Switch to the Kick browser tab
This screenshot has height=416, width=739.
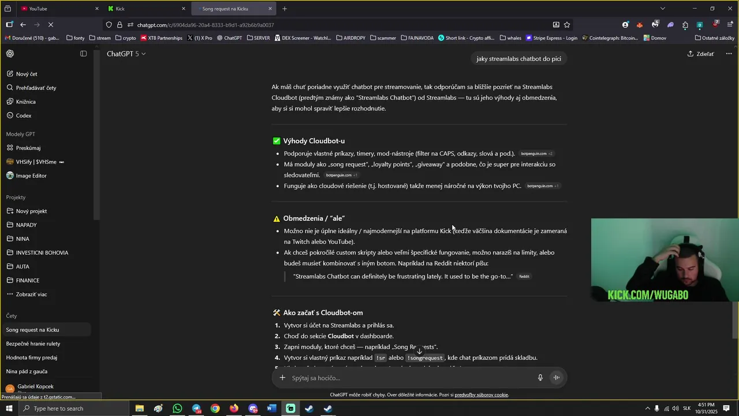pos(145,9)
